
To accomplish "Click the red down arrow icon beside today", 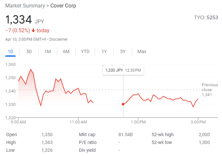I will tap(33, 31).
